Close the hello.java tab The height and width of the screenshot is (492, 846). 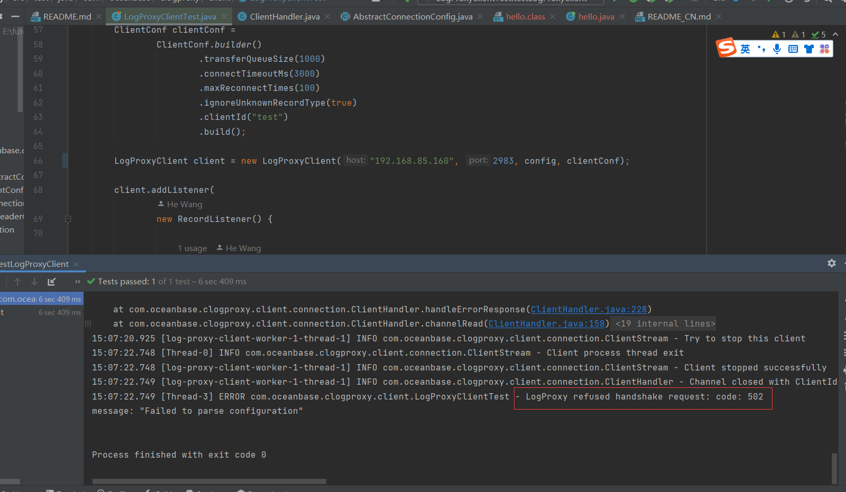click(x=622, y=16)
